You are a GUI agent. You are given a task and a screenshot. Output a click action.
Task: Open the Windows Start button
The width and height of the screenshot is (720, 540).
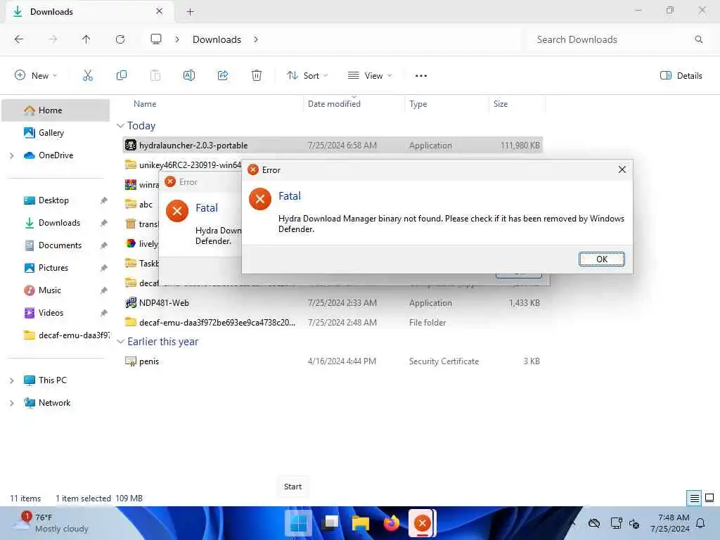298,522
